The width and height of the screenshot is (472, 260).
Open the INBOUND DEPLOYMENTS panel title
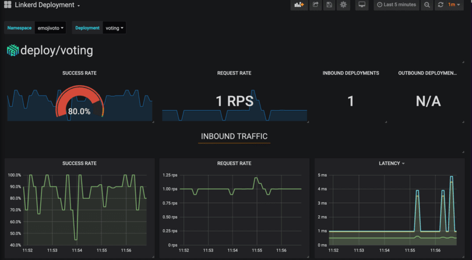pos(351,73)
